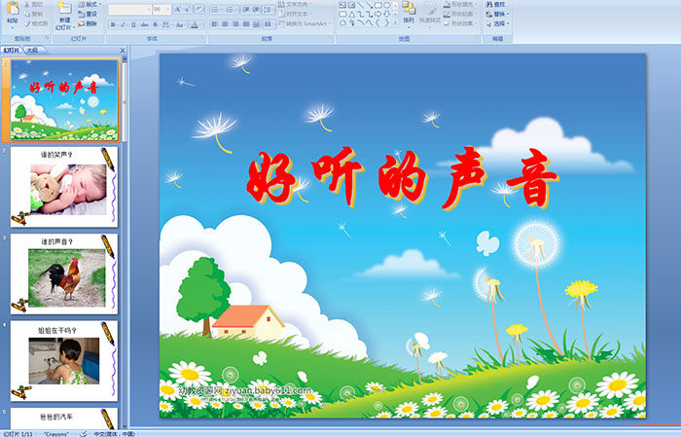Open the font name combo box
The image size is (681, 437).
tap(129, 9)
